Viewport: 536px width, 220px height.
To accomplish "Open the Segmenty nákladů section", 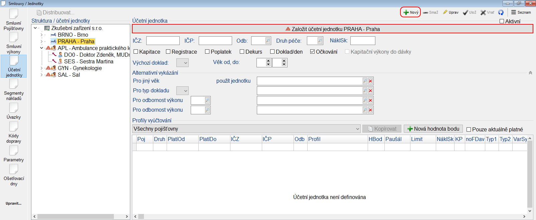I will pyautogui.click(x=14, y=90).
